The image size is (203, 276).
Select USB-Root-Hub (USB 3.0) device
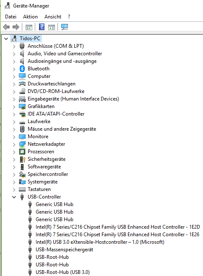62,272
